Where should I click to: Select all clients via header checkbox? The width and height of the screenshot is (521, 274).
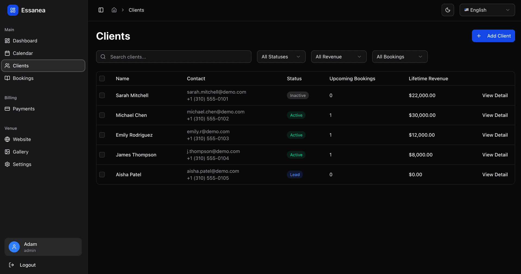tap(102, 78)
